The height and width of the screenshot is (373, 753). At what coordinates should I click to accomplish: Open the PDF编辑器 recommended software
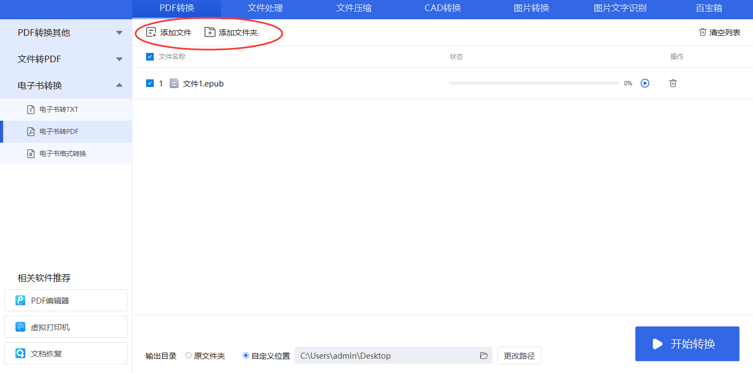pos(66,300)
